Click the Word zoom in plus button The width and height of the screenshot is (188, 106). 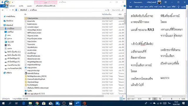[x=179, y=99]
